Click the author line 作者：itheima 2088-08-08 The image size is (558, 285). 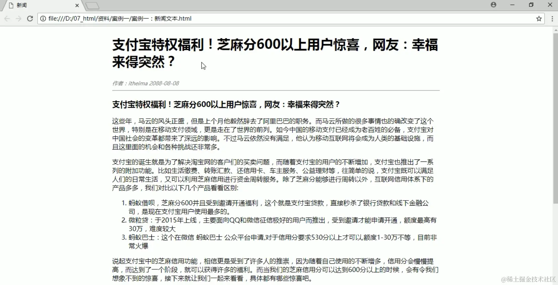click(146, 83)
